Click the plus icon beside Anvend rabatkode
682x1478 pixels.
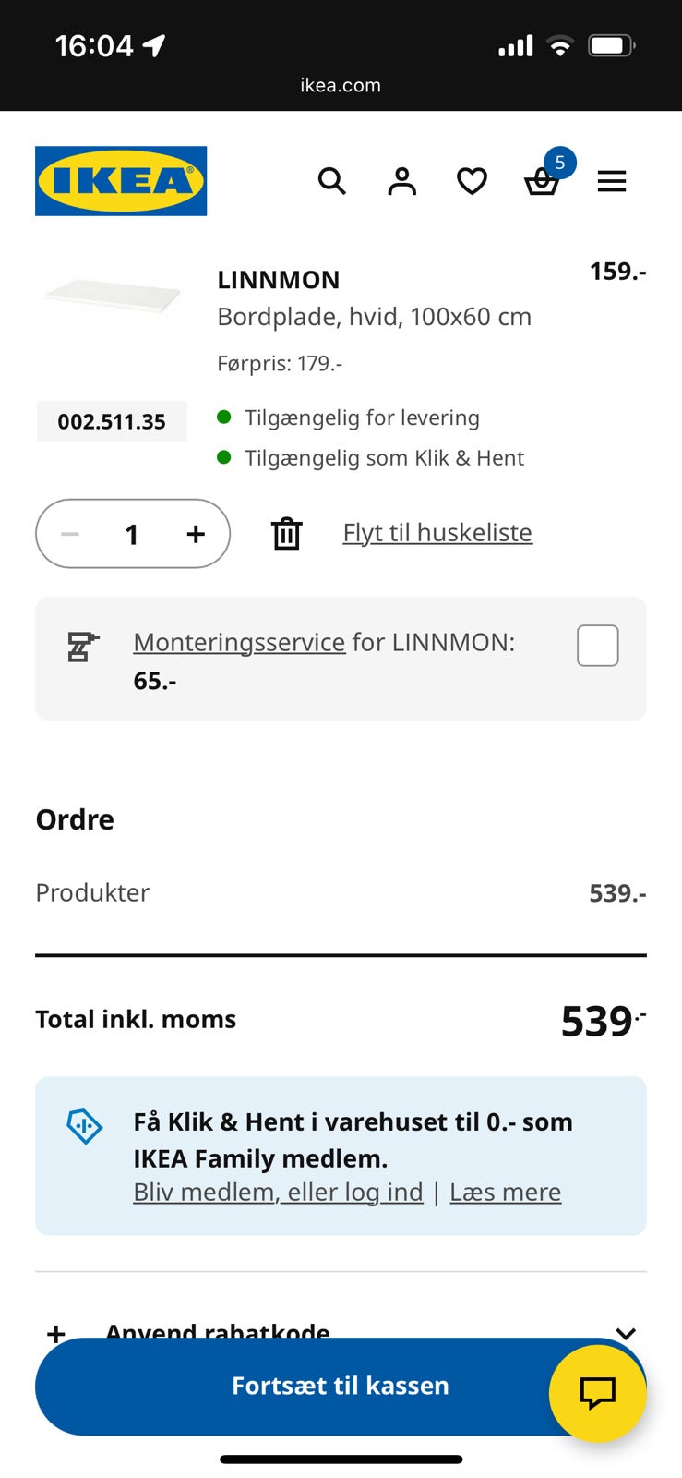56,1332
